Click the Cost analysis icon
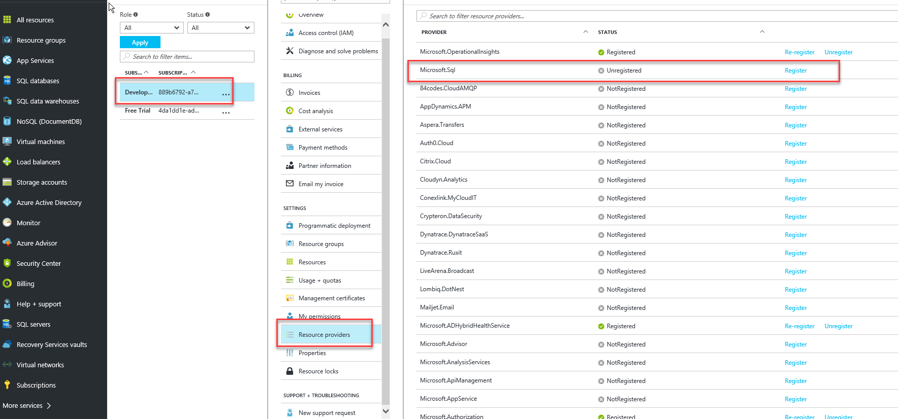Image resolution: width=898 pixels, height=419 pixels. pos(290,111)
